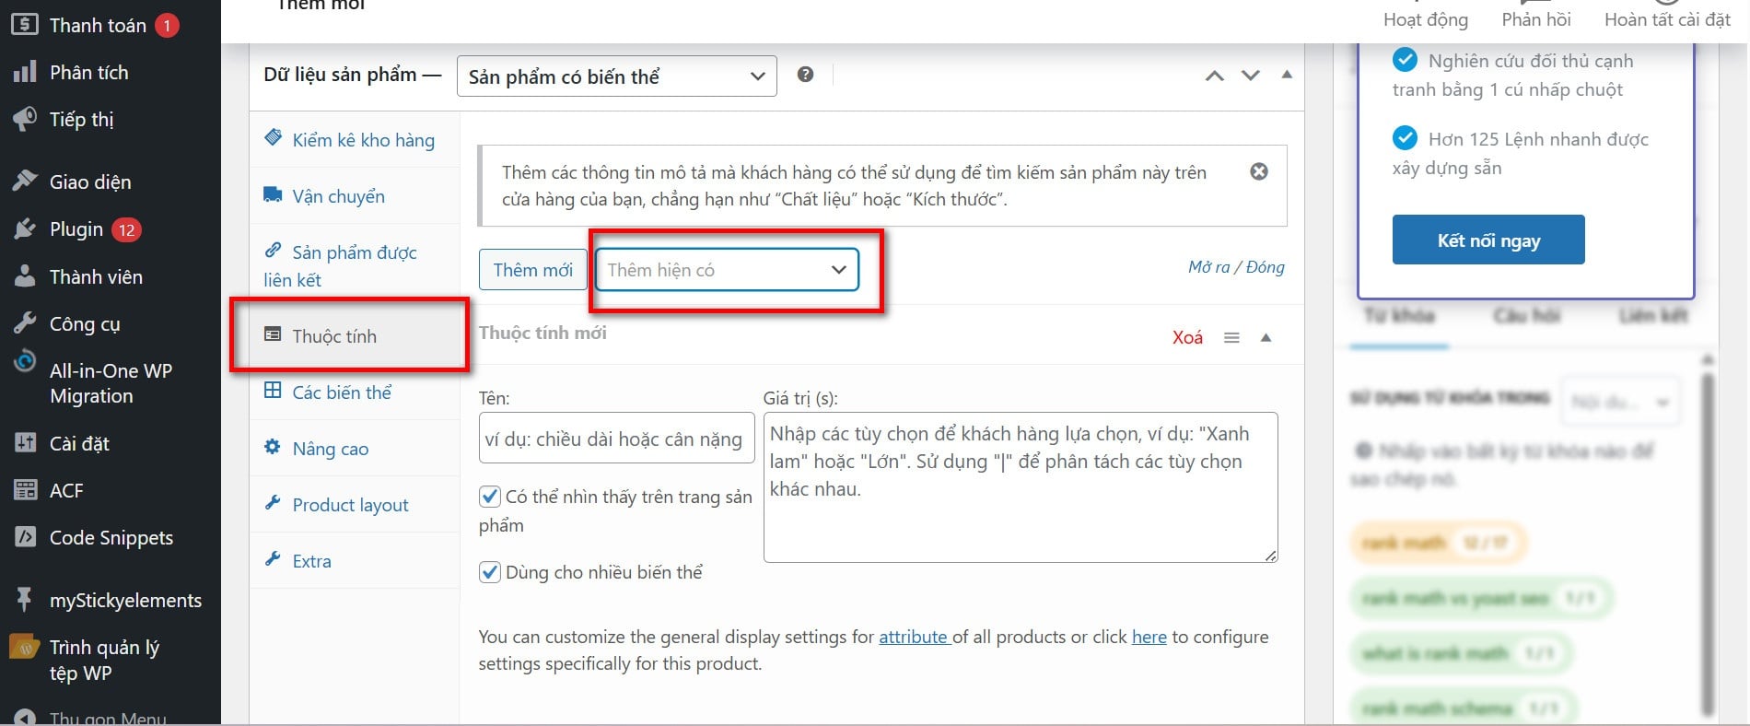Click the Mở ra / Đóng link
Viewport: 1750px width, 726px height.
(x=1236, y=267)
